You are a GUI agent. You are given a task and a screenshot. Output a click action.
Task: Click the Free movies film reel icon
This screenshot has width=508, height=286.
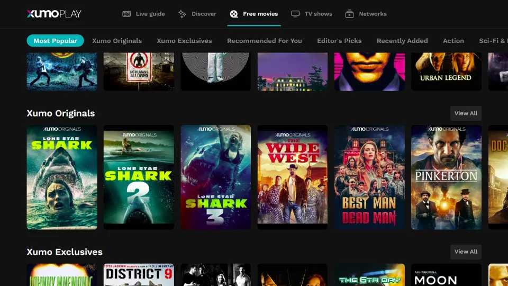click(x=234, y=14)
